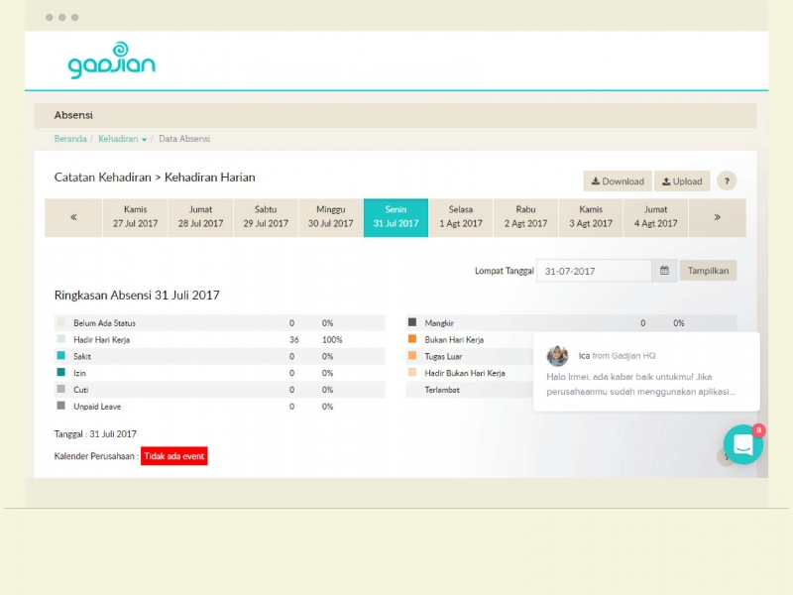Select Sabtu 29 Jul 2017 tab
793x595 pixels.
pos(266,217)
